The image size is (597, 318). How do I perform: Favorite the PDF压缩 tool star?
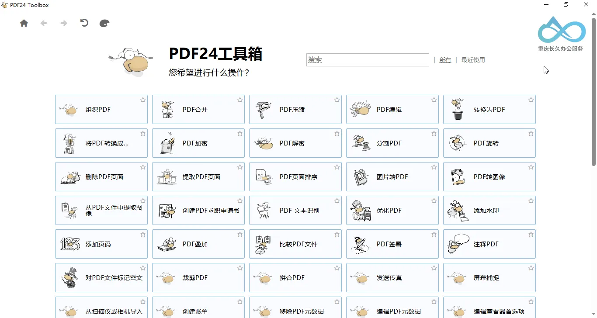coord(337,100)
